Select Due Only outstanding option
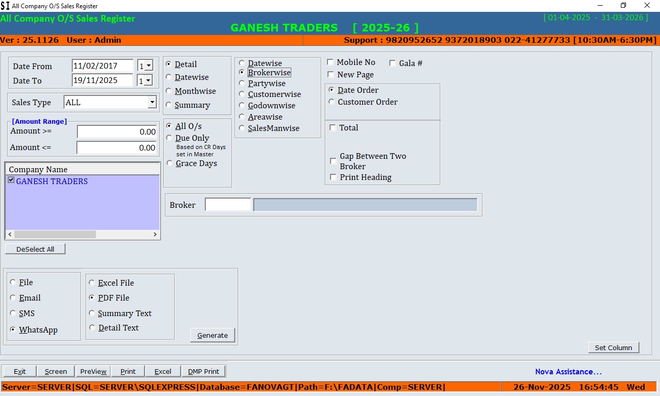The width and height of the screenshot is (660, 396). [169, 138]
